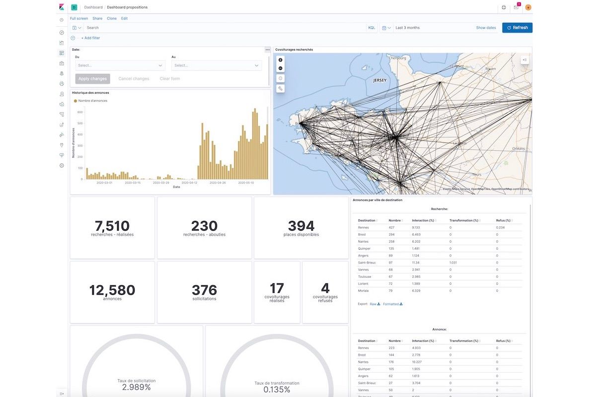Screen dimensions: 595x397
Task: Open Management via the gear icon
Action: [x=61, y=165]
